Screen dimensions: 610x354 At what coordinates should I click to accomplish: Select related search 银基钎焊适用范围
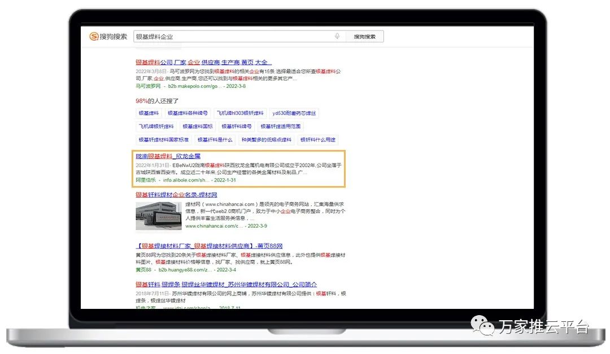280,127
